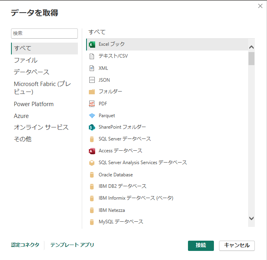Screen dimensions: 267x260
Task: Choose the PDF text label
Action: [103, 104]
